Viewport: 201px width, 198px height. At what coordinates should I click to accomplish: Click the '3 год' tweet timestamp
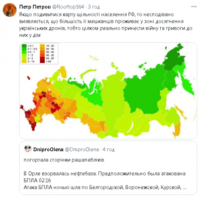tap(94, 7)
